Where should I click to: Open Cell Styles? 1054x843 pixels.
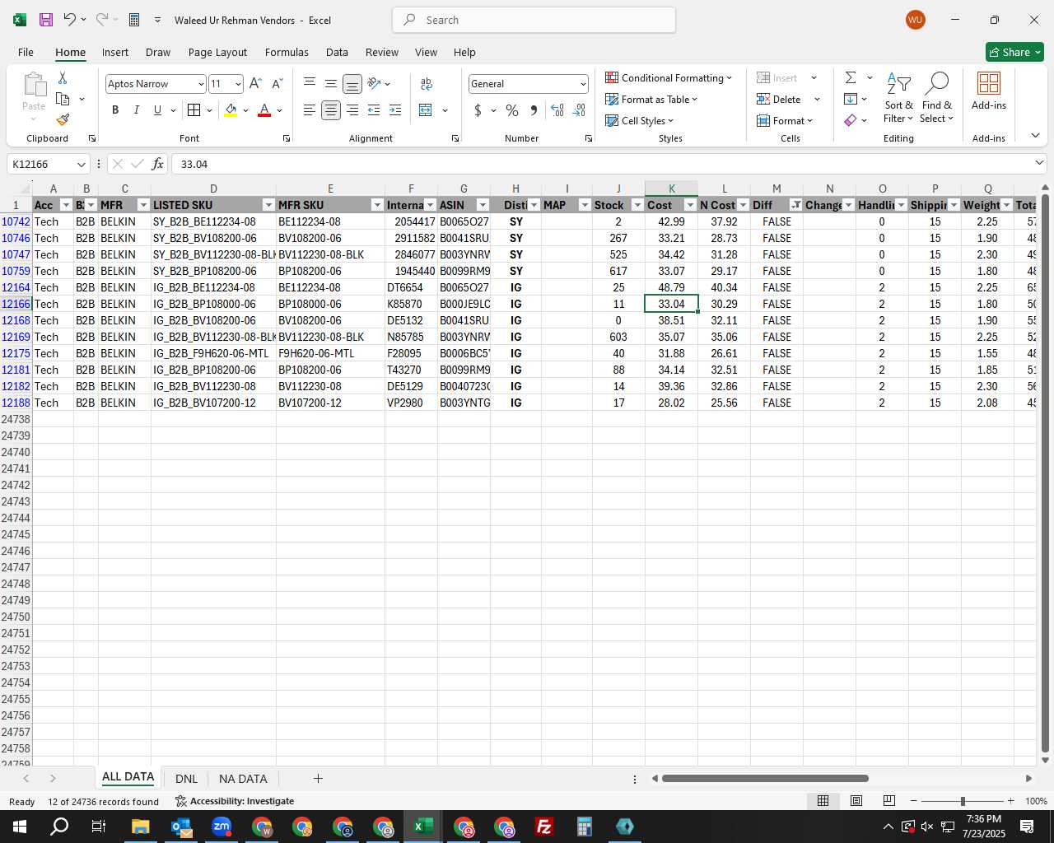[640, 120]
